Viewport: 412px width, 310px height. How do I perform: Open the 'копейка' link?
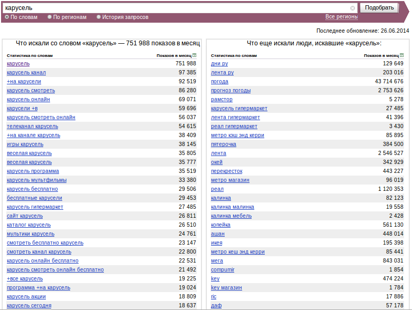[x=221, y=225]
